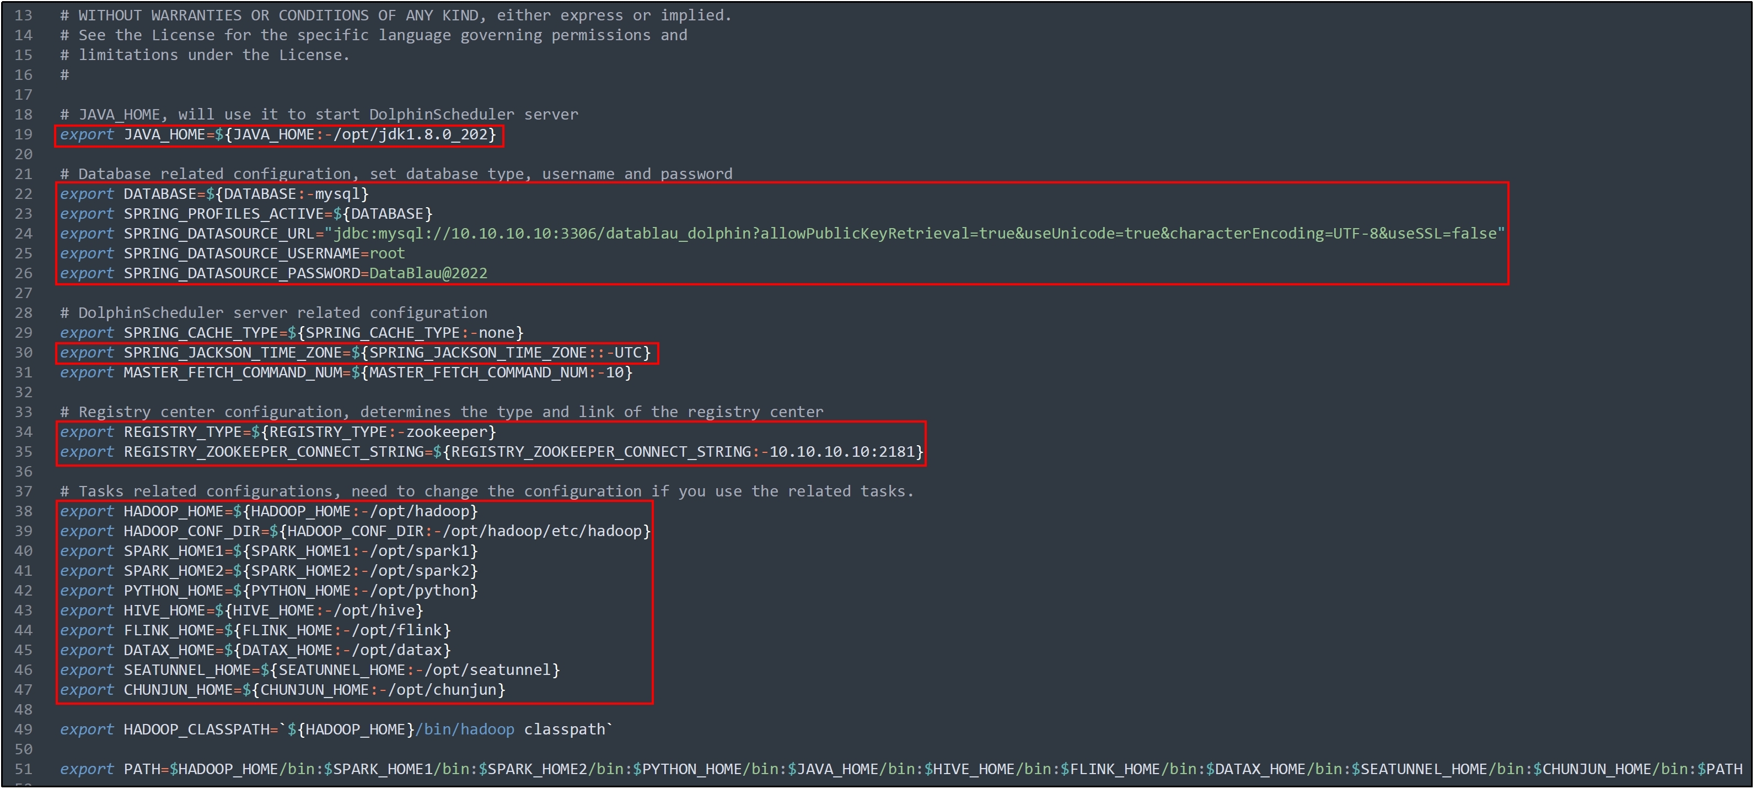1756x789 pixels.
Task: Click the CHUNJUN_HOME export line
Action: click(x=282, y=689)
